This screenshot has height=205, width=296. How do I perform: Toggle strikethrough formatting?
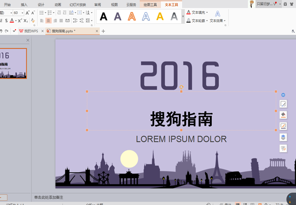click(6, 20)
